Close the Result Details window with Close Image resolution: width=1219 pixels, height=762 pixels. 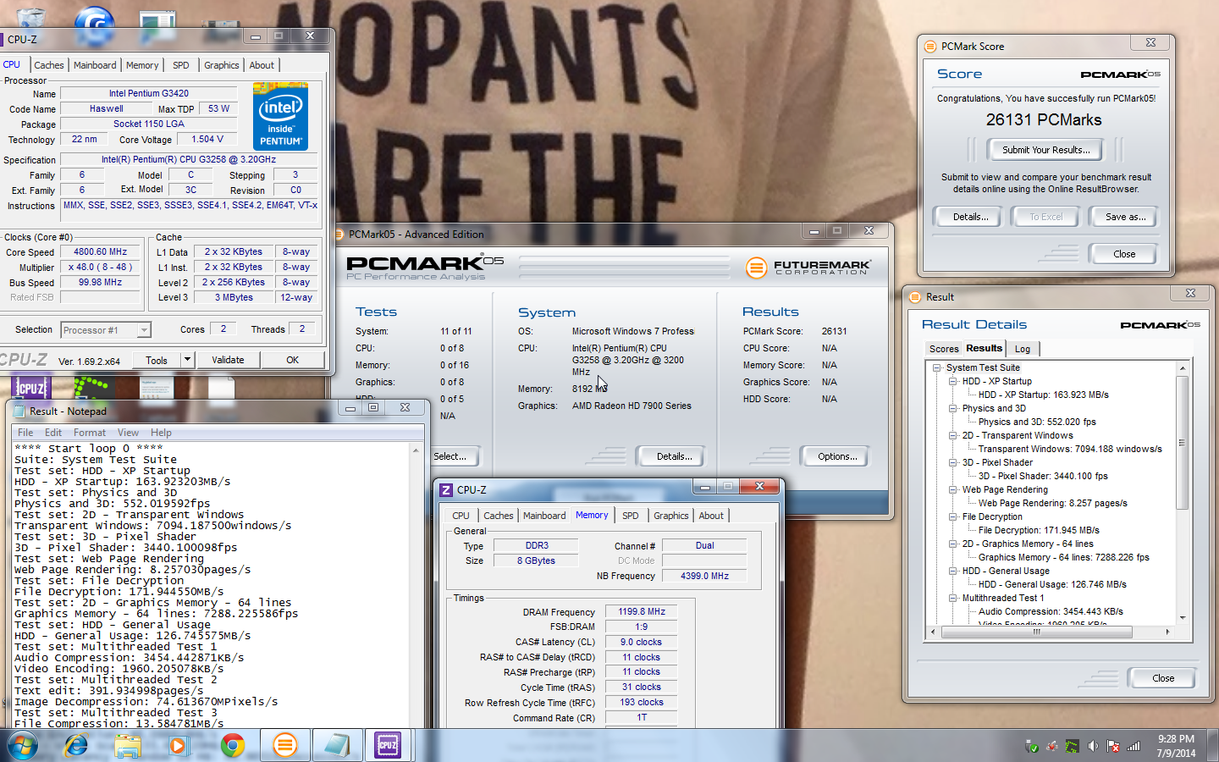tap(1163, 678)
